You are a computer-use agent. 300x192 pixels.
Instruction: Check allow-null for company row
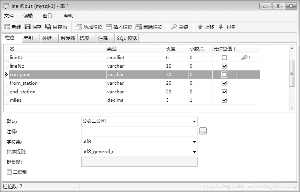click(x=224, y=75)
